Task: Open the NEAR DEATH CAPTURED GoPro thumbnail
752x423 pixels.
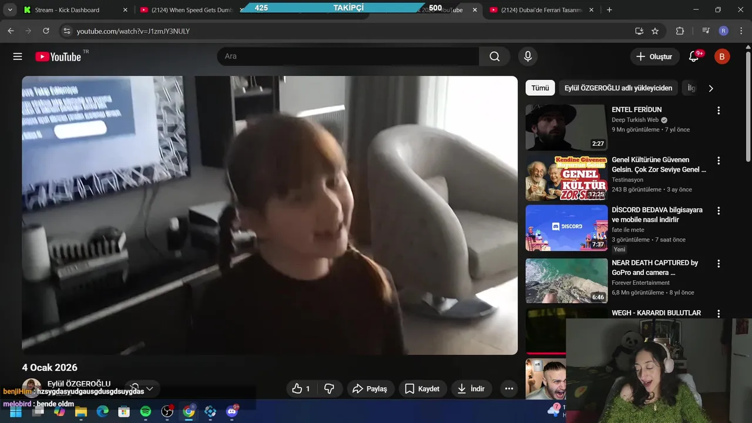Action: tap(566, 280)
